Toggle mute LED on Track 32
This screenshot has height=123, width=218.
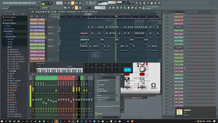[58, 44]
